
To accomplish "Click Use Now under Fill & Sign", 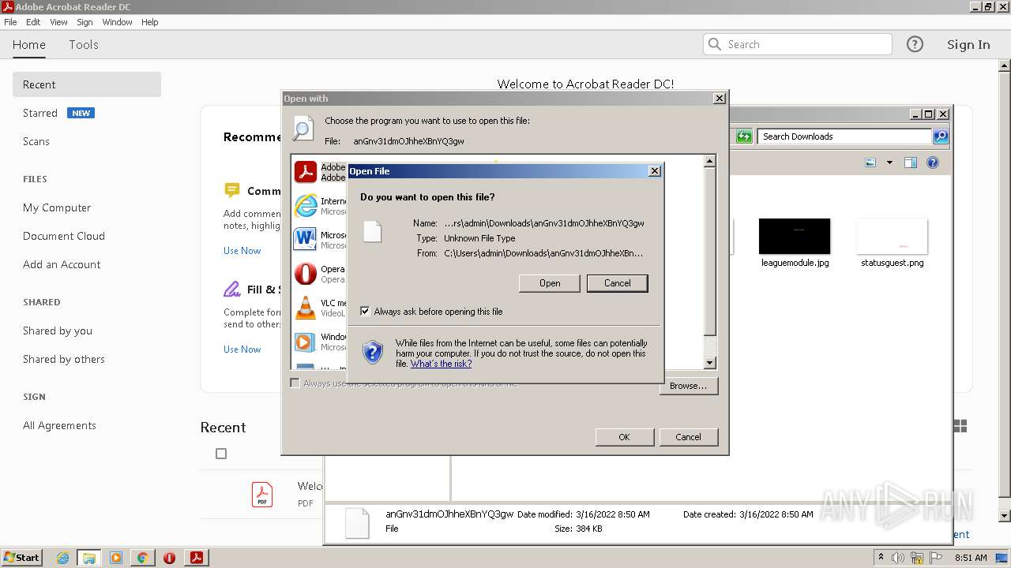I will pyautogui.click(x=242, y=349).
